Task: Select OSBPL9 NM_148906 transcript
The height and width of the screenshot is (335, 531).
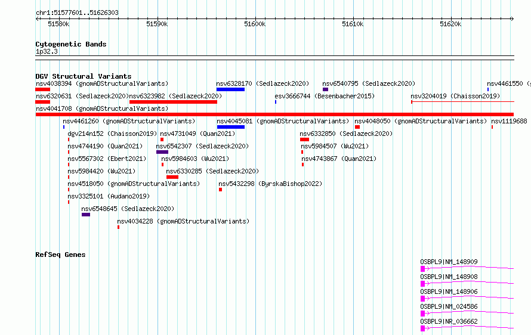Action: pyautogui.click(x=449, y=291)
